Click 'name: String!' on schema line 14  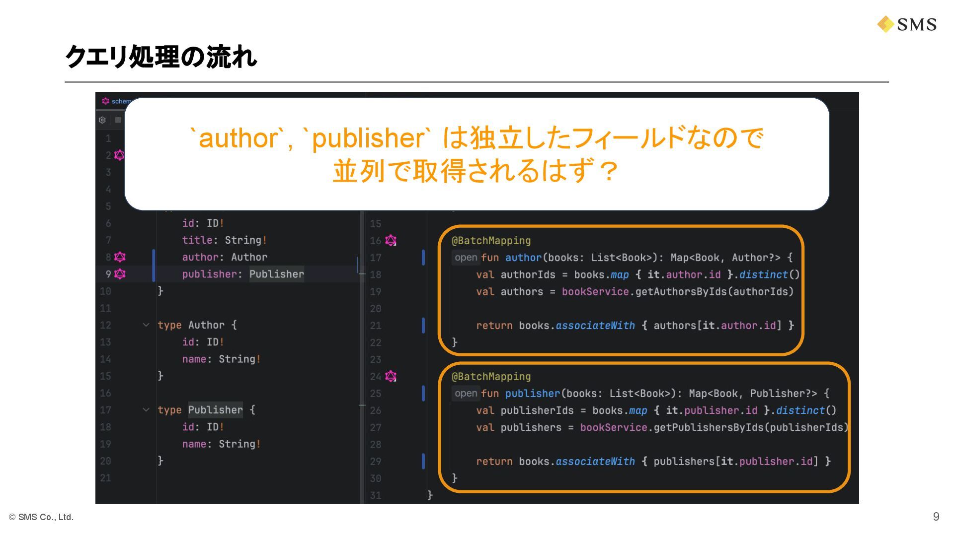(222, 359)
